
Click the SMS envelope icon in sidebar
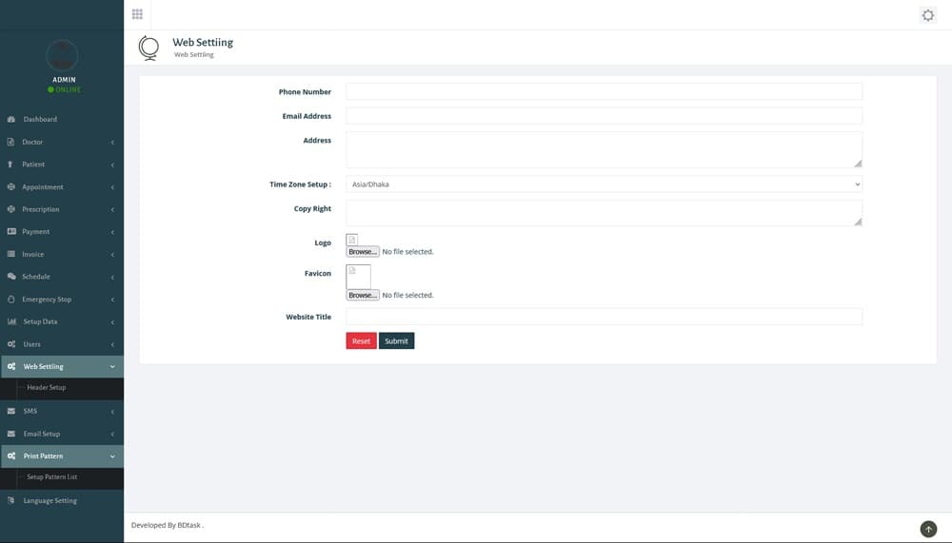coord(11,412)
